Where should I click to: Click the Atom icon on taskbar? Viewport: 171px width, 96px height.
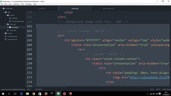click(x=58, y=94)
